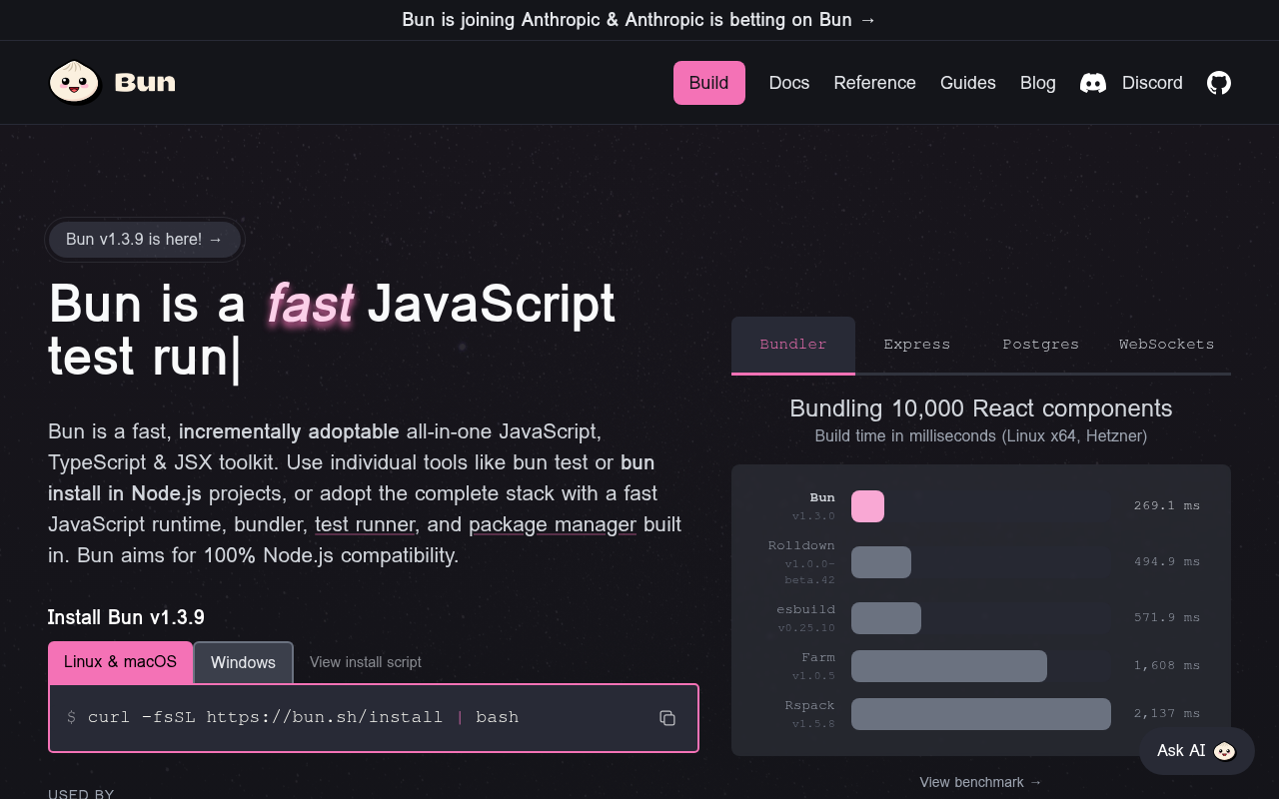This screenshot has width=1279, height=799.
Task: Click the pink Bun benchmark bar
Action: 867,506
